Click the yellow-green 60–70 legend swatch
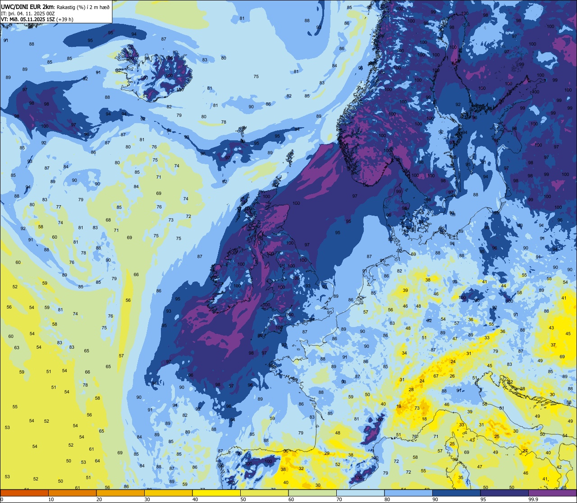The width and height of the screenshot is (577, 503). click(x=312, y=493)
